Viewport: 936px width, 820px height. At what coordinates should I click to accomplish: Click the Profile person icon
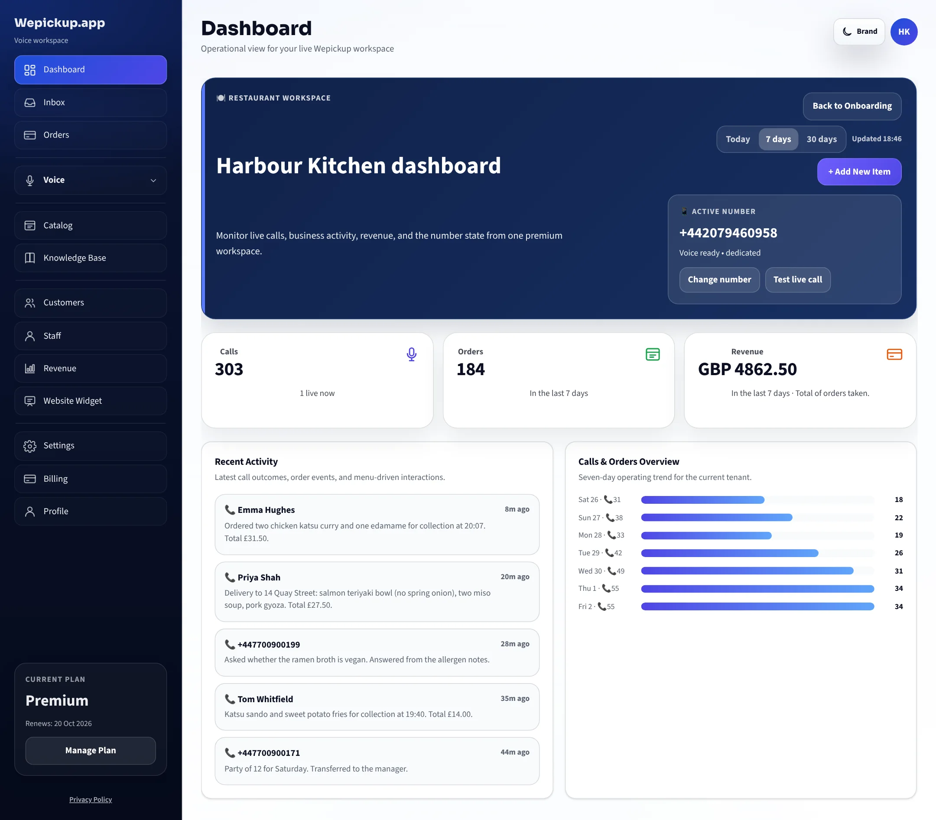[30, 512]
